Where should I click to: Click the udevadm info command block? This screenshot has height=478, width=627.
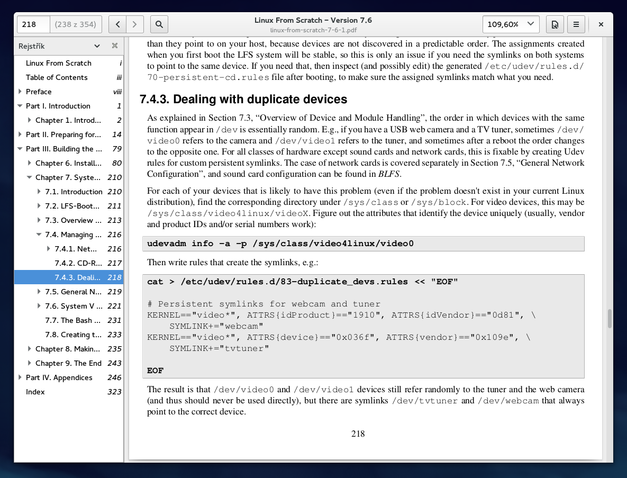click(x=363, y=243)
